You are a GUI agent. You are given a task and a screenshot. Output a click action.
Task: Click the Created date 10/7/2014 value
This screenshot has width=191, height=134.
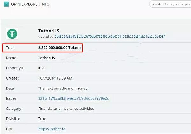[55, 78]
